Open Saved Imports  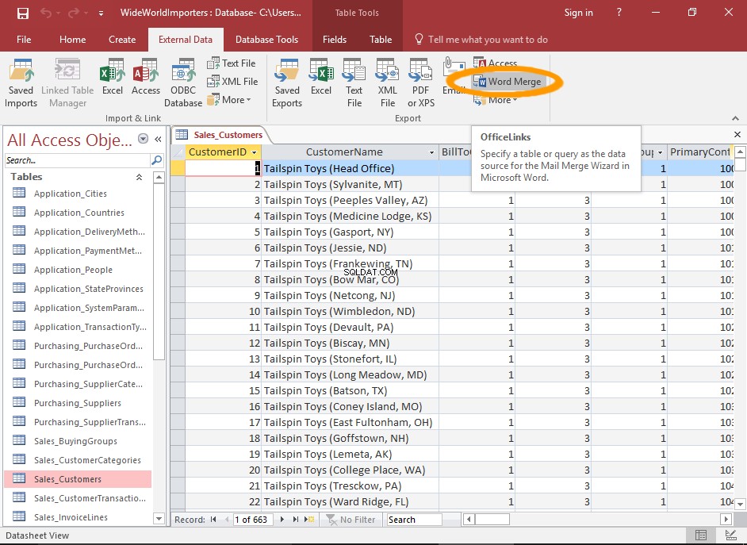pos(21,83)
